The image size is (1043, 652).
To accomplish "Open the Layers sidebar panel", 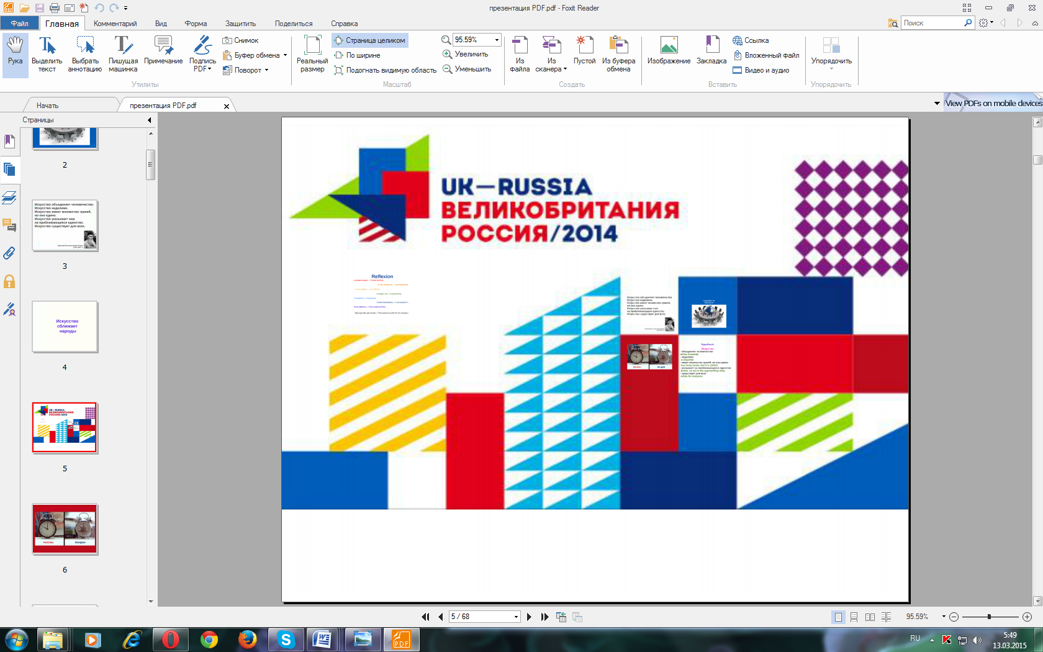I will (9, 198).
